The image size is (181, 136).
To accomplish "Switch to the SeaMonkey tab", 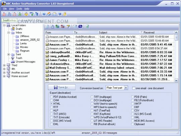I will click(x=9, y=20).
